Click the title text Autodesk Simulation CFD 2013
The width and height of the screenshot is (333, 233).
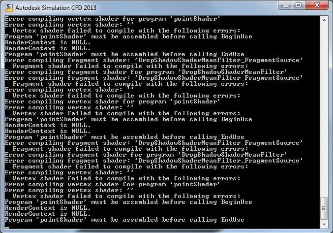56,8
